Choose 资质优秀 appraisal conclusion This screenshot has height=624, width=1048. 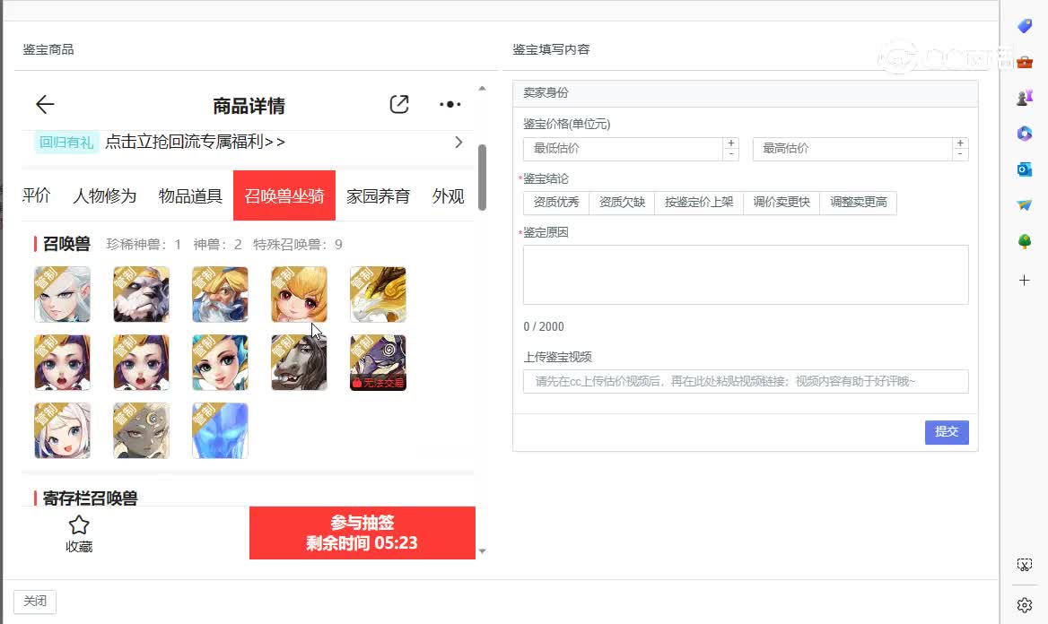pos(556,203)
